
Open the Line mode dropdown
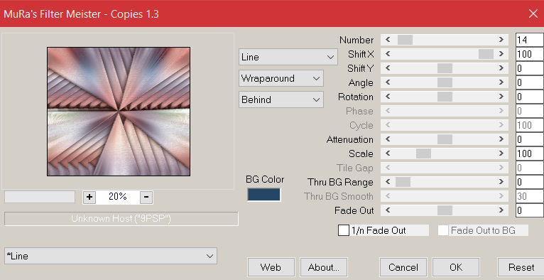(x=288, y=57)
